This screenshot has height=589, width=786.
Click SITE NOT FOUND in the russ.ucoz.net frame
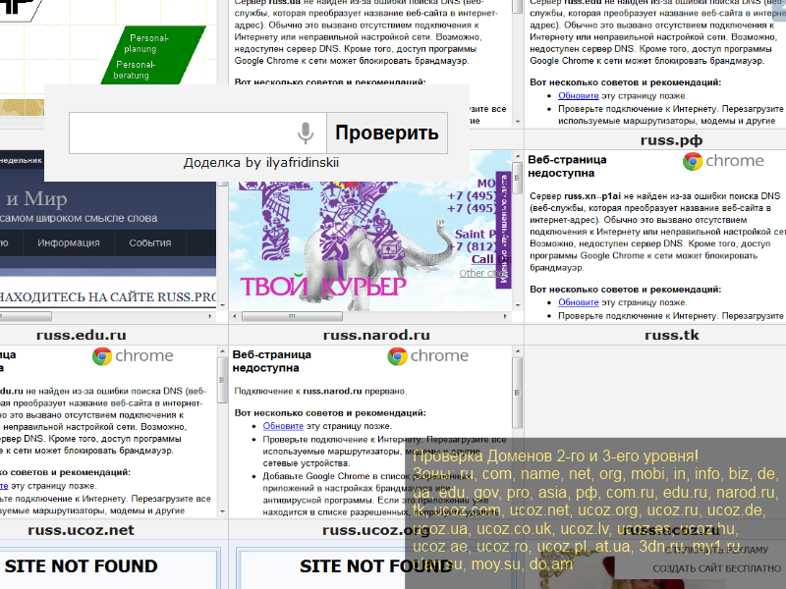pyautogui.click(x=82, y=566)
